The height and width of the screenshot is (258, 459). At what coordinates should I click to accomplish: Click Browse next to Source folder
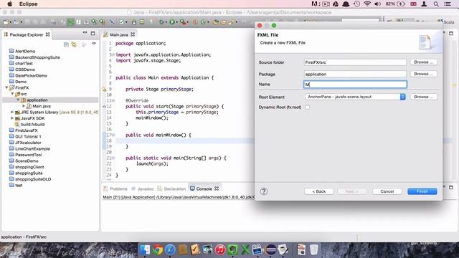click(x=423, y=62)
